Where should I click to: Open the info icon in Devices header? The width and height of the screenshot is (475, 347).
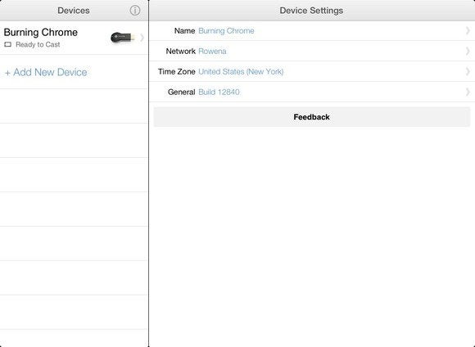135,11
